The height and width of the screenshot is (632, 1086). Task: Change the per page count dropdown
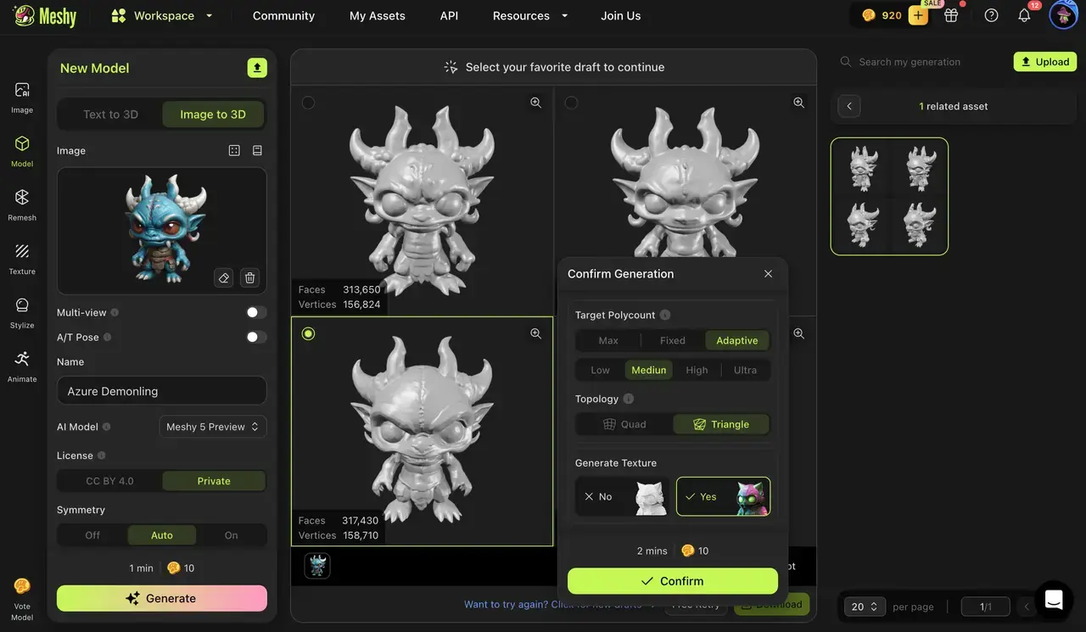pos(865,607)
